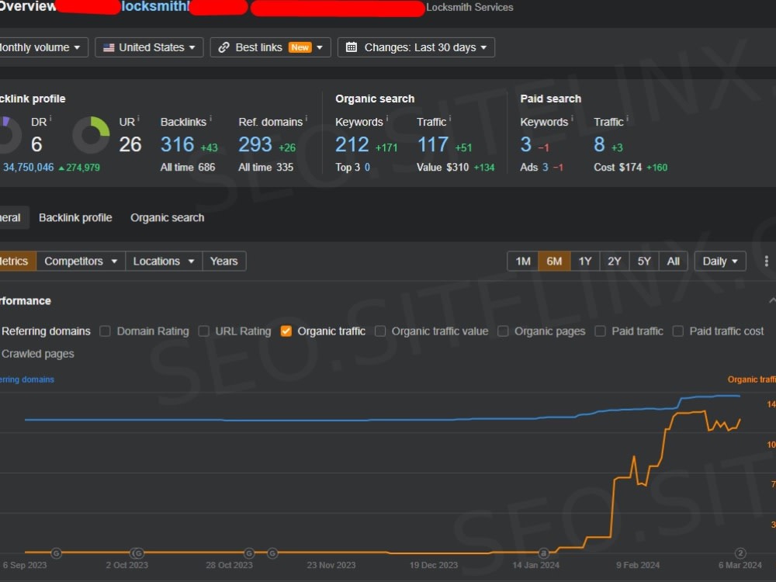
Task: Click the Google update marker near 28 Oct 2023
Action: tap(249, 553)
